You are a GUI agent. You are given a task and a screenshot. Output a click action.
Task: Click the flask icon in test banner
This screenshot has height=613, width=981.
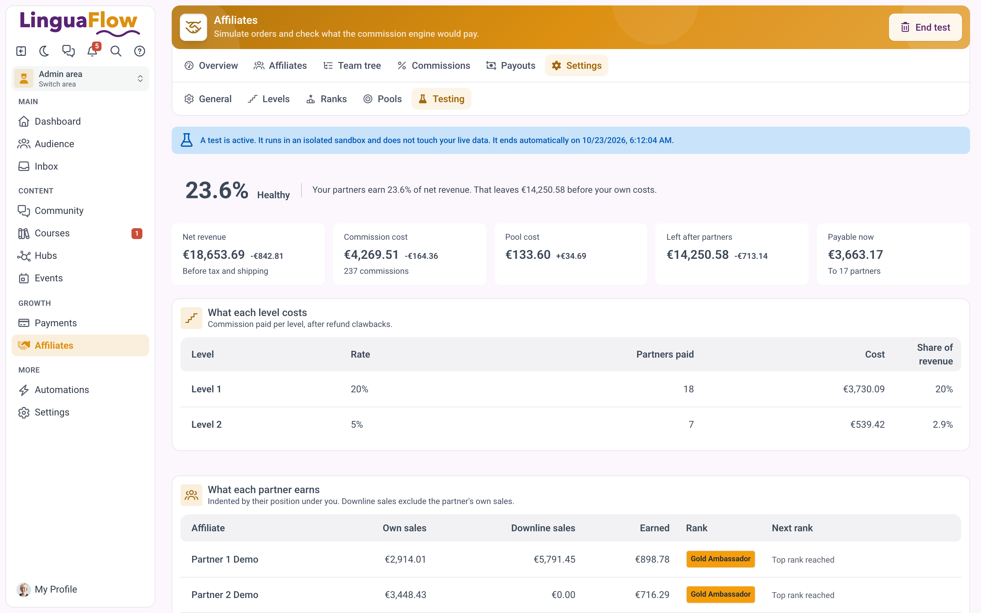pos(186,140)
